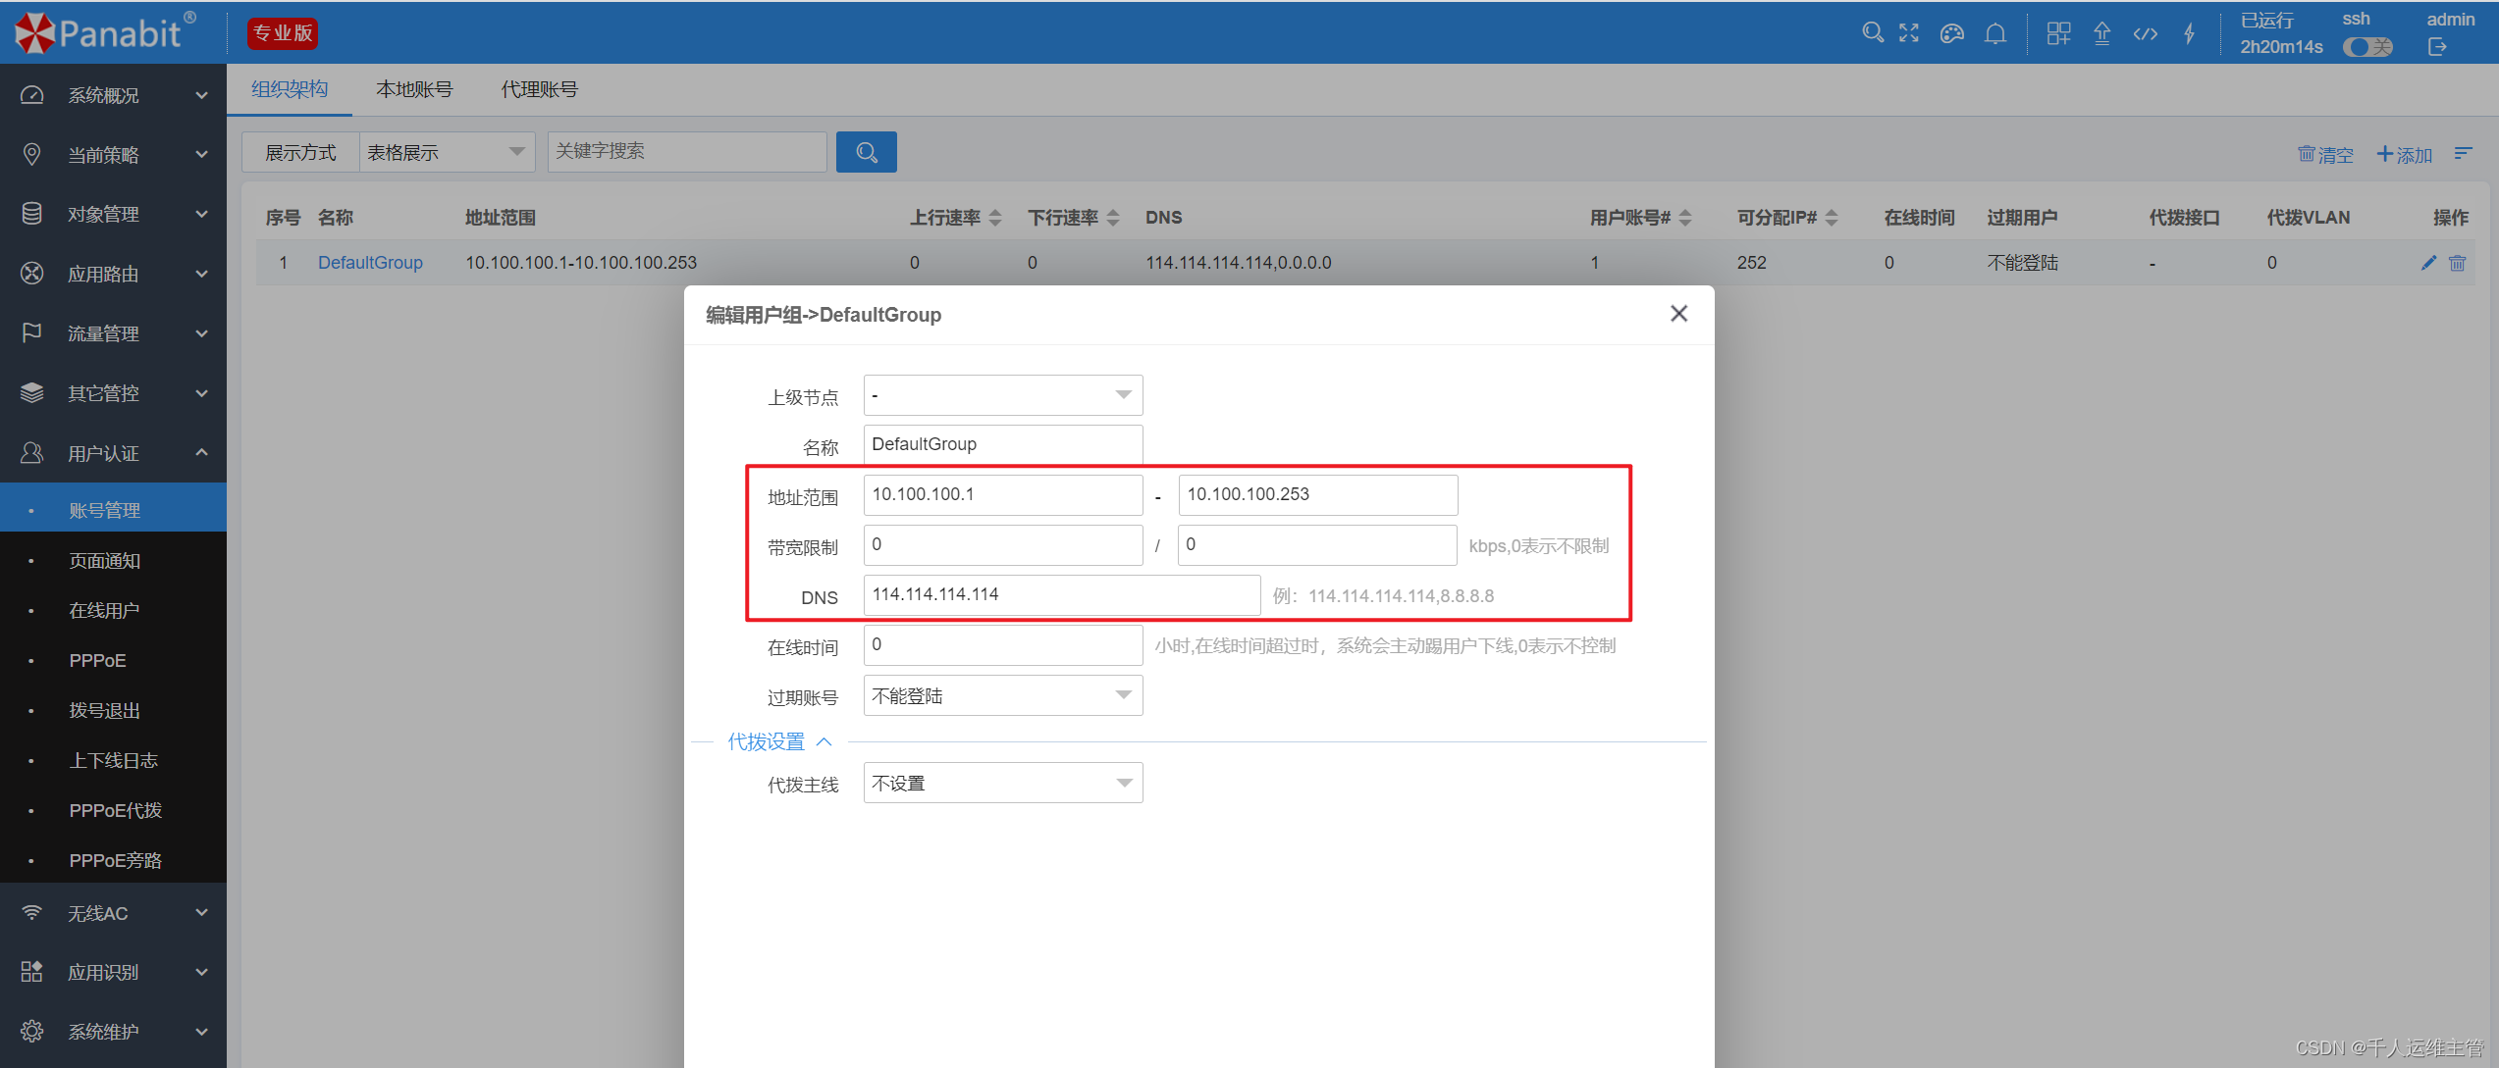
Task: Click the 名称 field containing DefaultGroup
Action: pos(1003,444)
